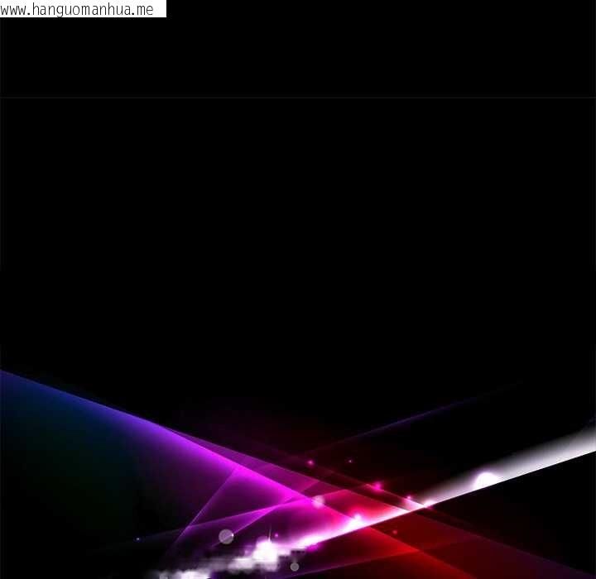Click the thin horizontal divider line near top
The width and height of the screenshot is (596, 579).
298,98
